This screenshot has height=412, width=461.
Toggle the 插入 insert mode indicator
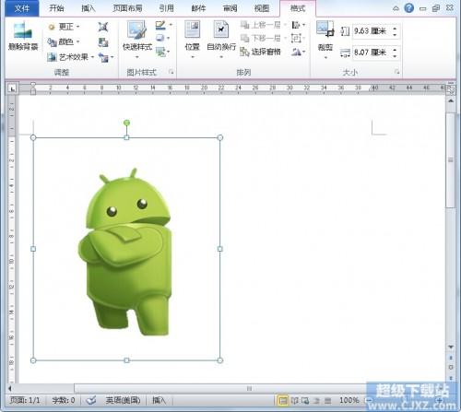[x=159, y=400]
